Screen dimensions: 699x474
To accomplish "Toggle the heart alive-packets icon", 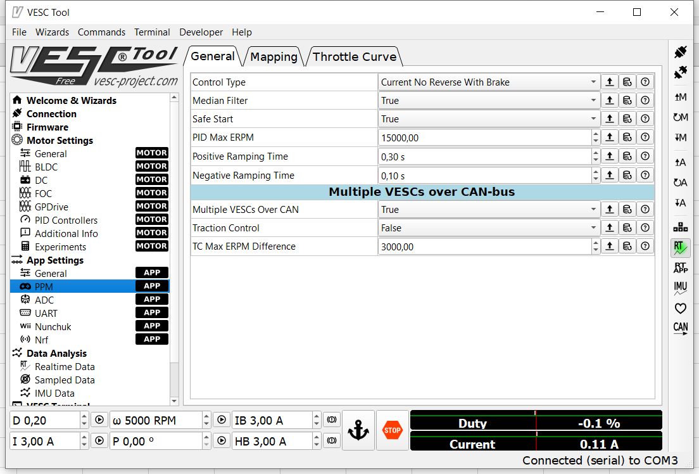I will coord(680,309).
